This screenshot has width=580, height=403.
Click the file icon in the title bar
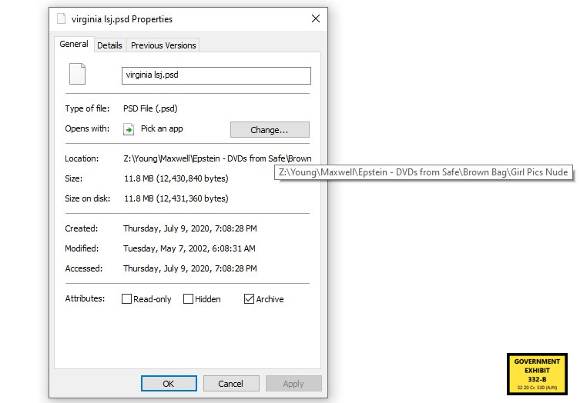(x=61, y=18)
